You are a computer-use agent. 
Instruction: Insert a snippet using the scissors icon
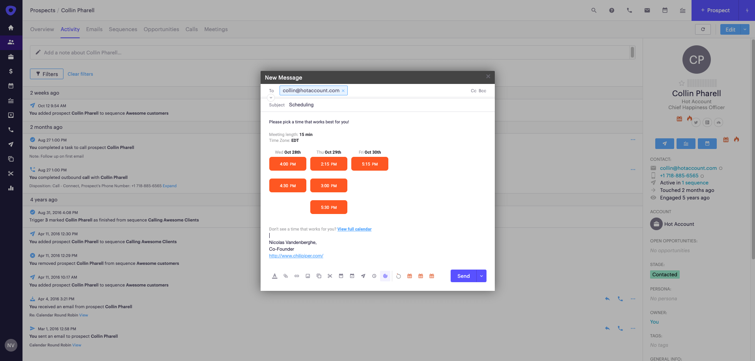click(330, 276)
